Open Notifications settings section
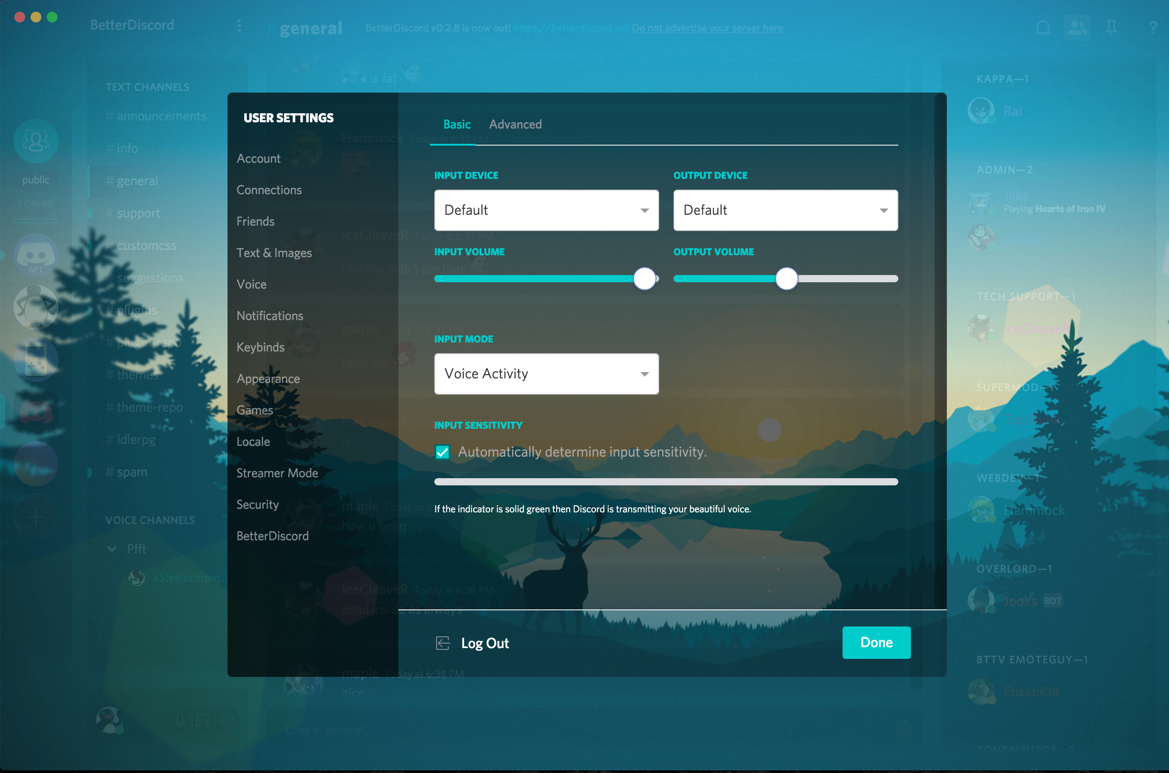The image size is (1169, 773). 270,316
